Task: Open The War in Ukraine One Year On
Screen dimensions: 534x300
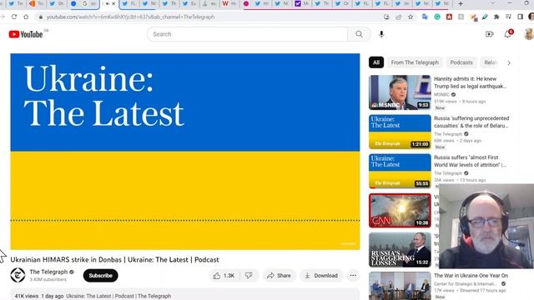Action: point(471,276)
